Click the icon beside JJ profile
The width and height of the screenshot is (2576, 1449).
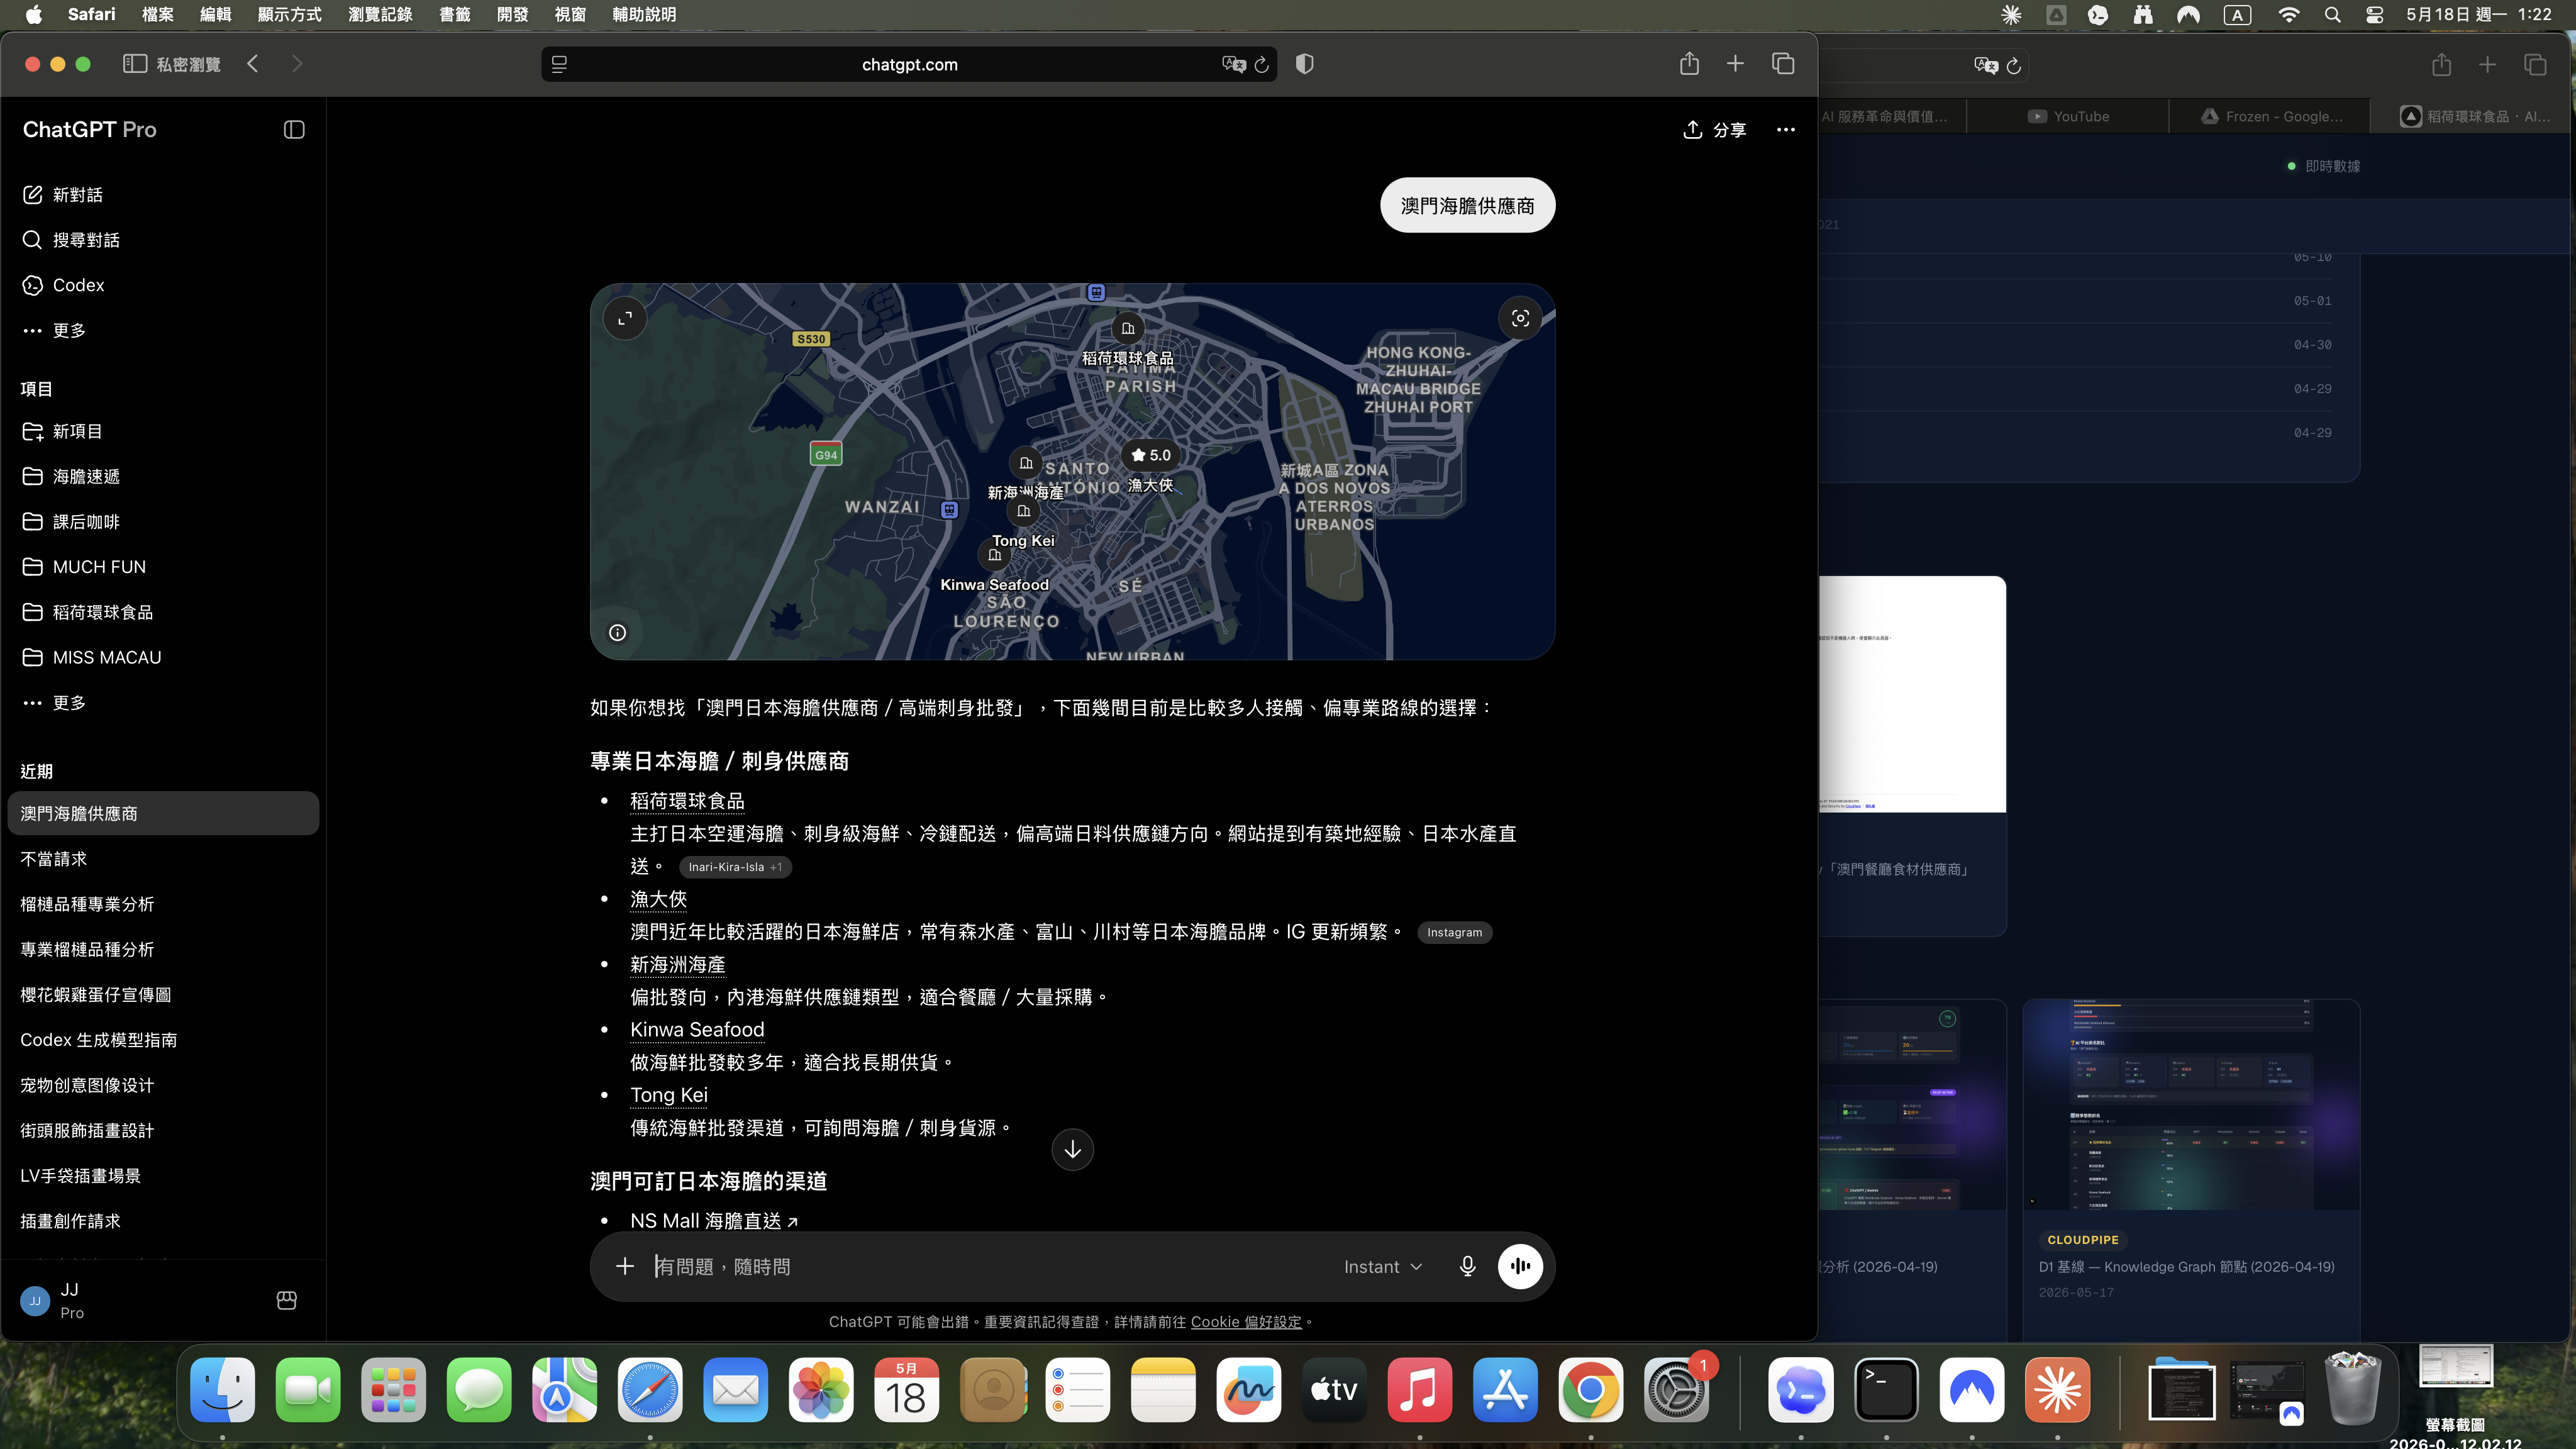click(286, 1300)
